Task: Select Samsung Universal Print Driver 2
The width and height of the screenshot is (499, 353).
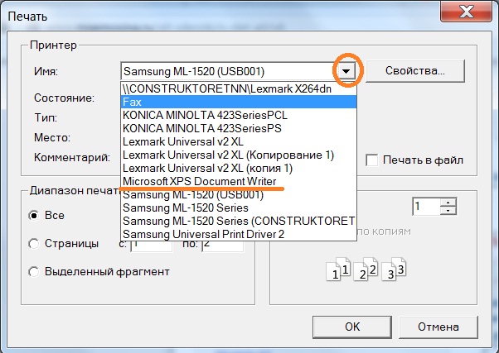Action: [239, 234]
